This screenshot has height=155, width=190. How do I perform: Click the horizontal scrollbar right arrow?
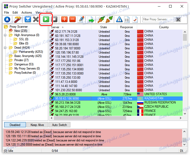[181, 118]
